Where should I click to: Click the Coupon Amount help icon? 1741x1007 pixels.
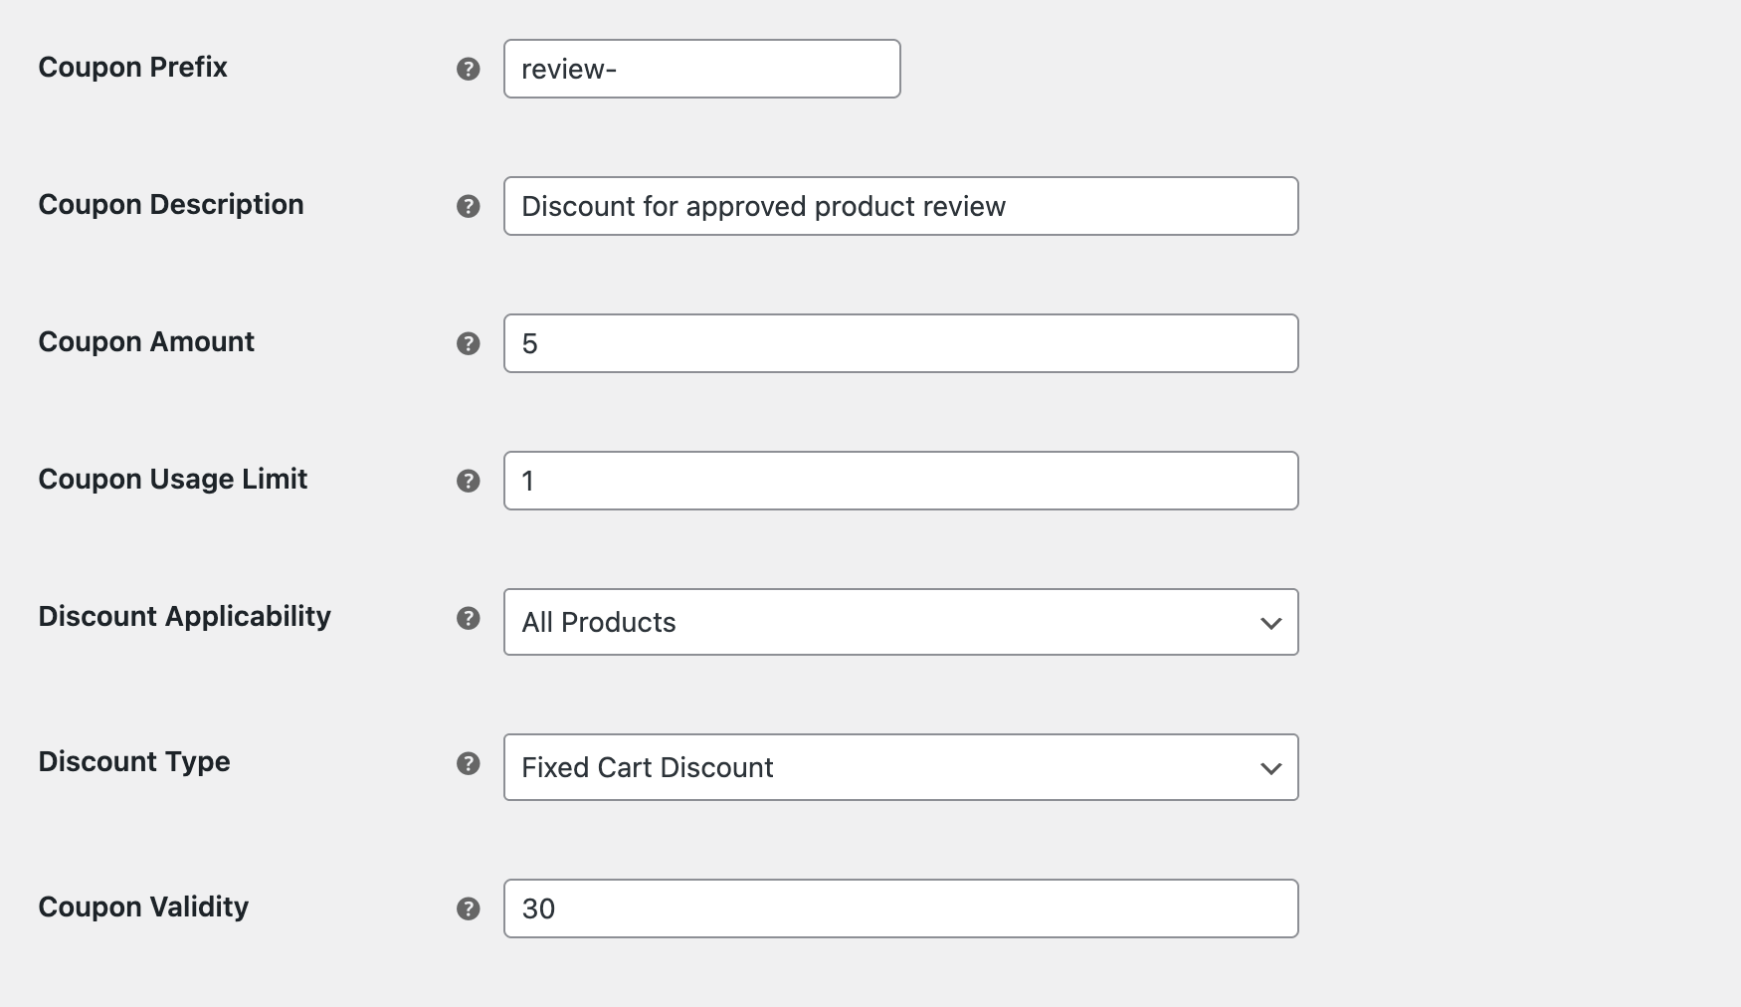(468, 342)
